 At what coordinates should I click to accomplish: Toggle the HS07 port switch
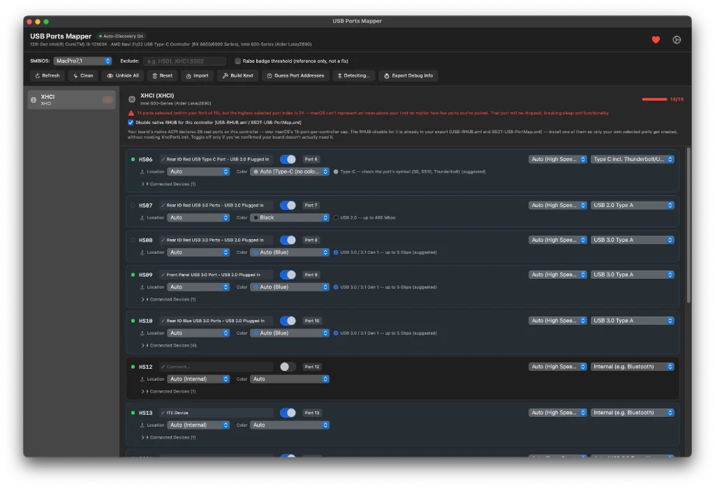click(x=288, y=205)
